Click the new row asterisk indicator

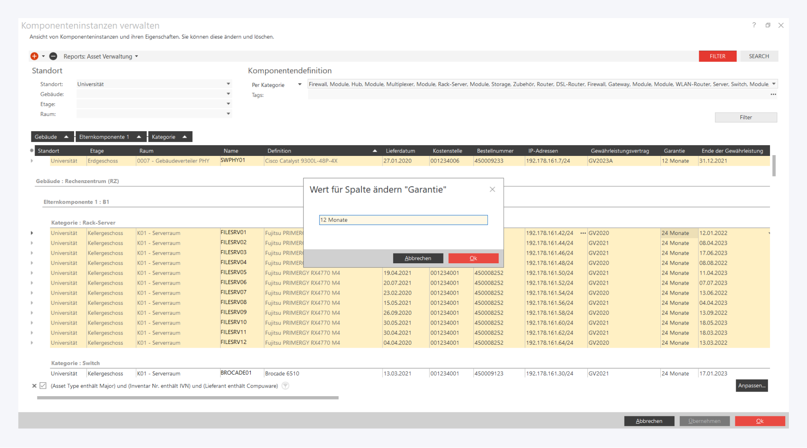coord(32,151)
